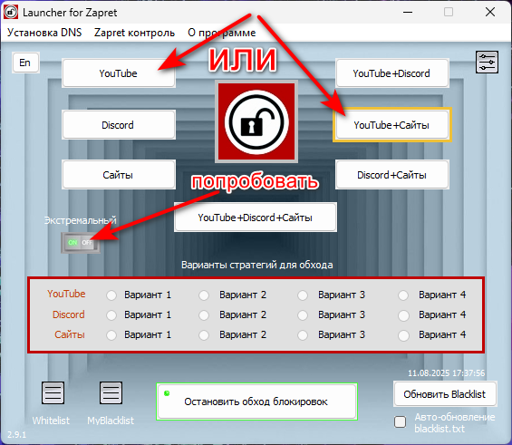This screenshot has width=512, height=445.
Task: Open the Установка DNS menu
Action: coord(44,33)
